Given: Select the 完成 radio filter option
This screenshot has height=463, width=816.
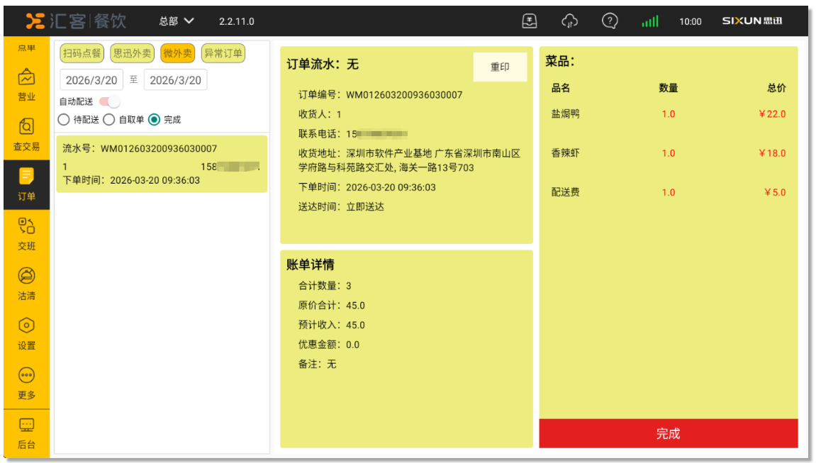Looking at the screenshot, I should [154, 120].
